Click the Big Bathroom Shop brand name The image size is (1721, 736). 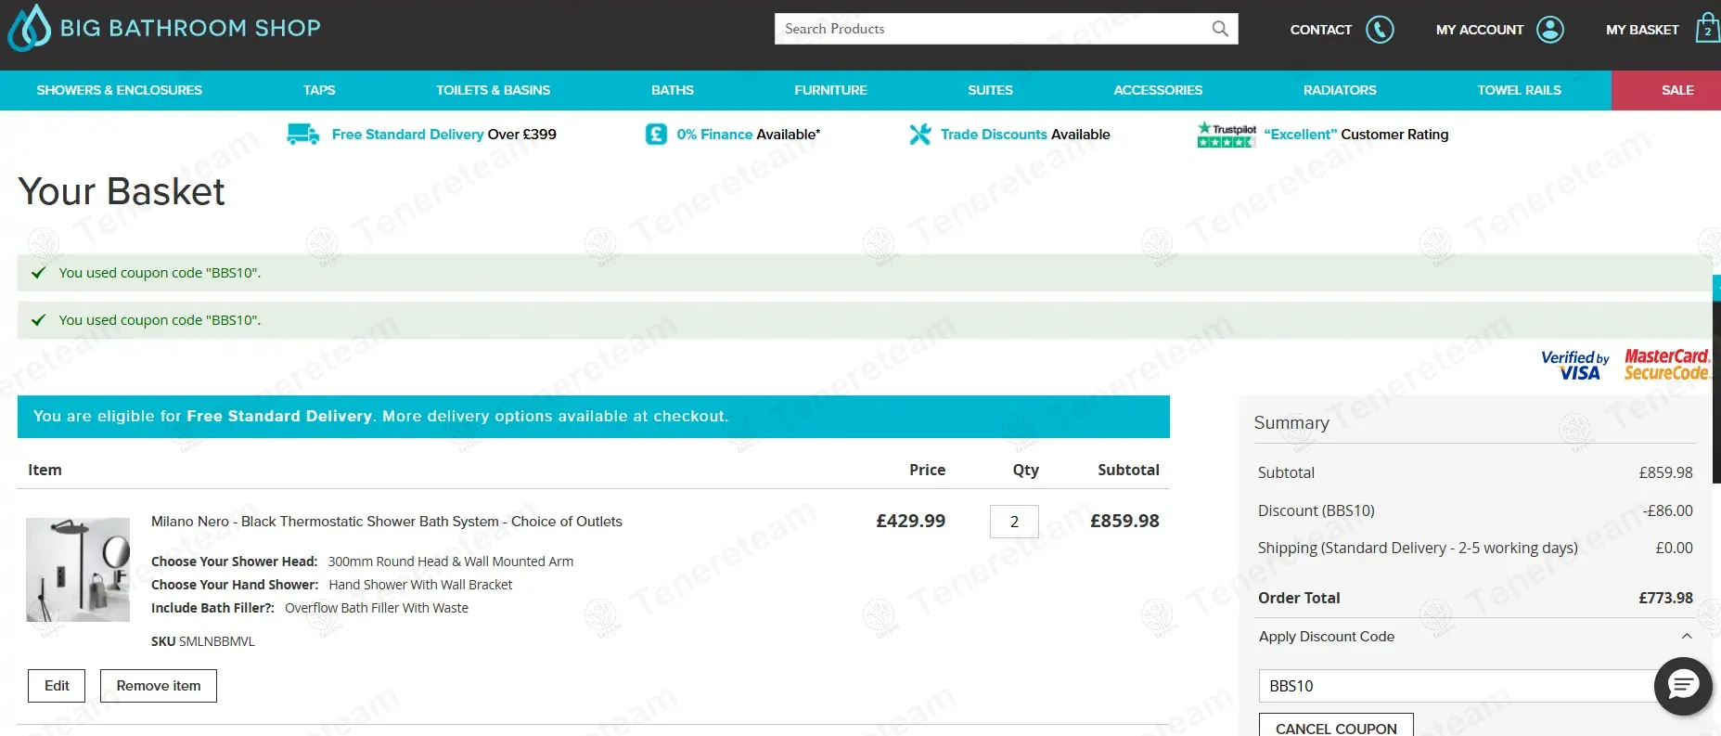[x=190, y=28]
